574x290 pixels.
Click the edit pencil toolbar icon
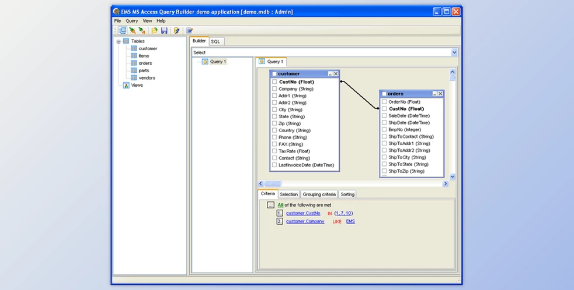(189, 31)
